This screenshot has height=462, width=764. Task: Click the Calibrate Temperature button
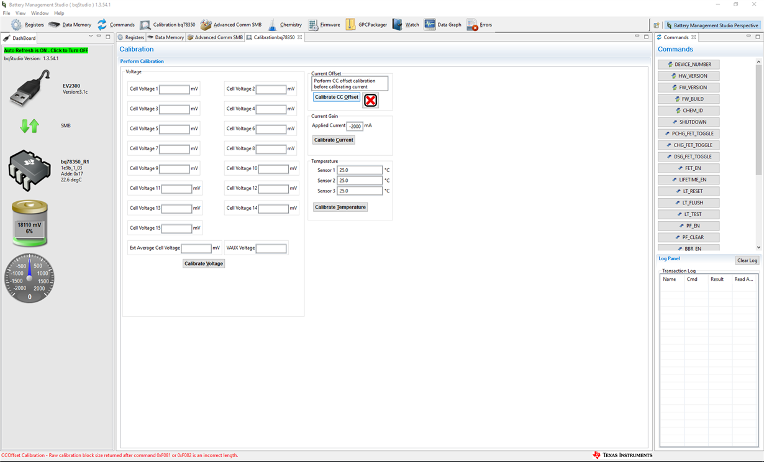[x=340, y=207]
